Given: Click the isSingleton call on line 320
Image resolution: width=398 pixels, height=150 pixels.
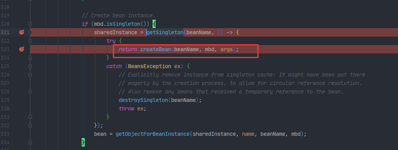Looking at the screenshot, I should tap(125, 24).
